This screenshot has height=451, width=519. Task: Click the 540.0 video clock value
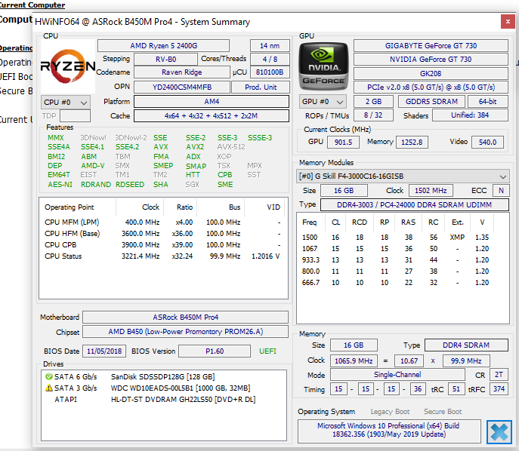487,142
